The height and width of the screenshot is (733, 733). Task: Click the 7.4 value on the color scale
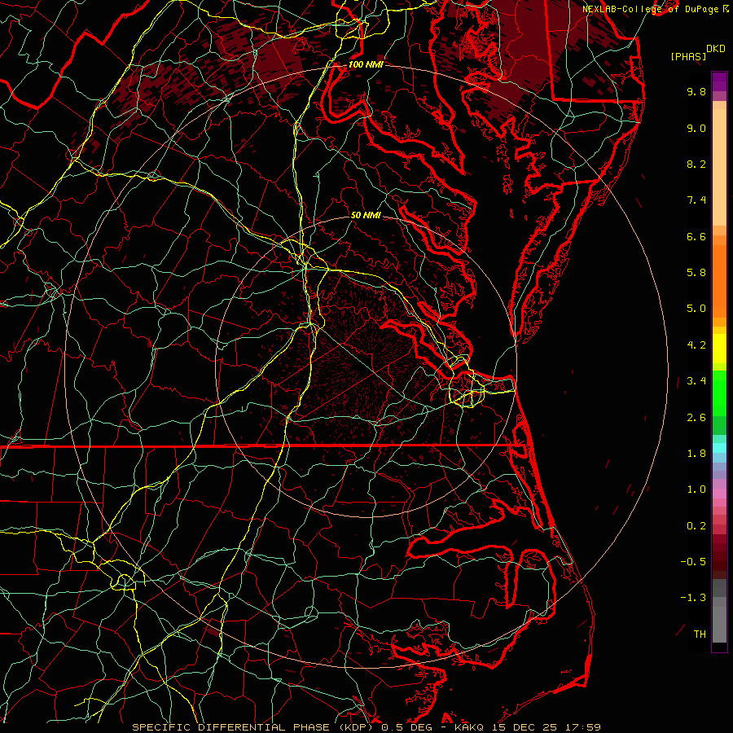pyautogui.click(x=696, y=200)
